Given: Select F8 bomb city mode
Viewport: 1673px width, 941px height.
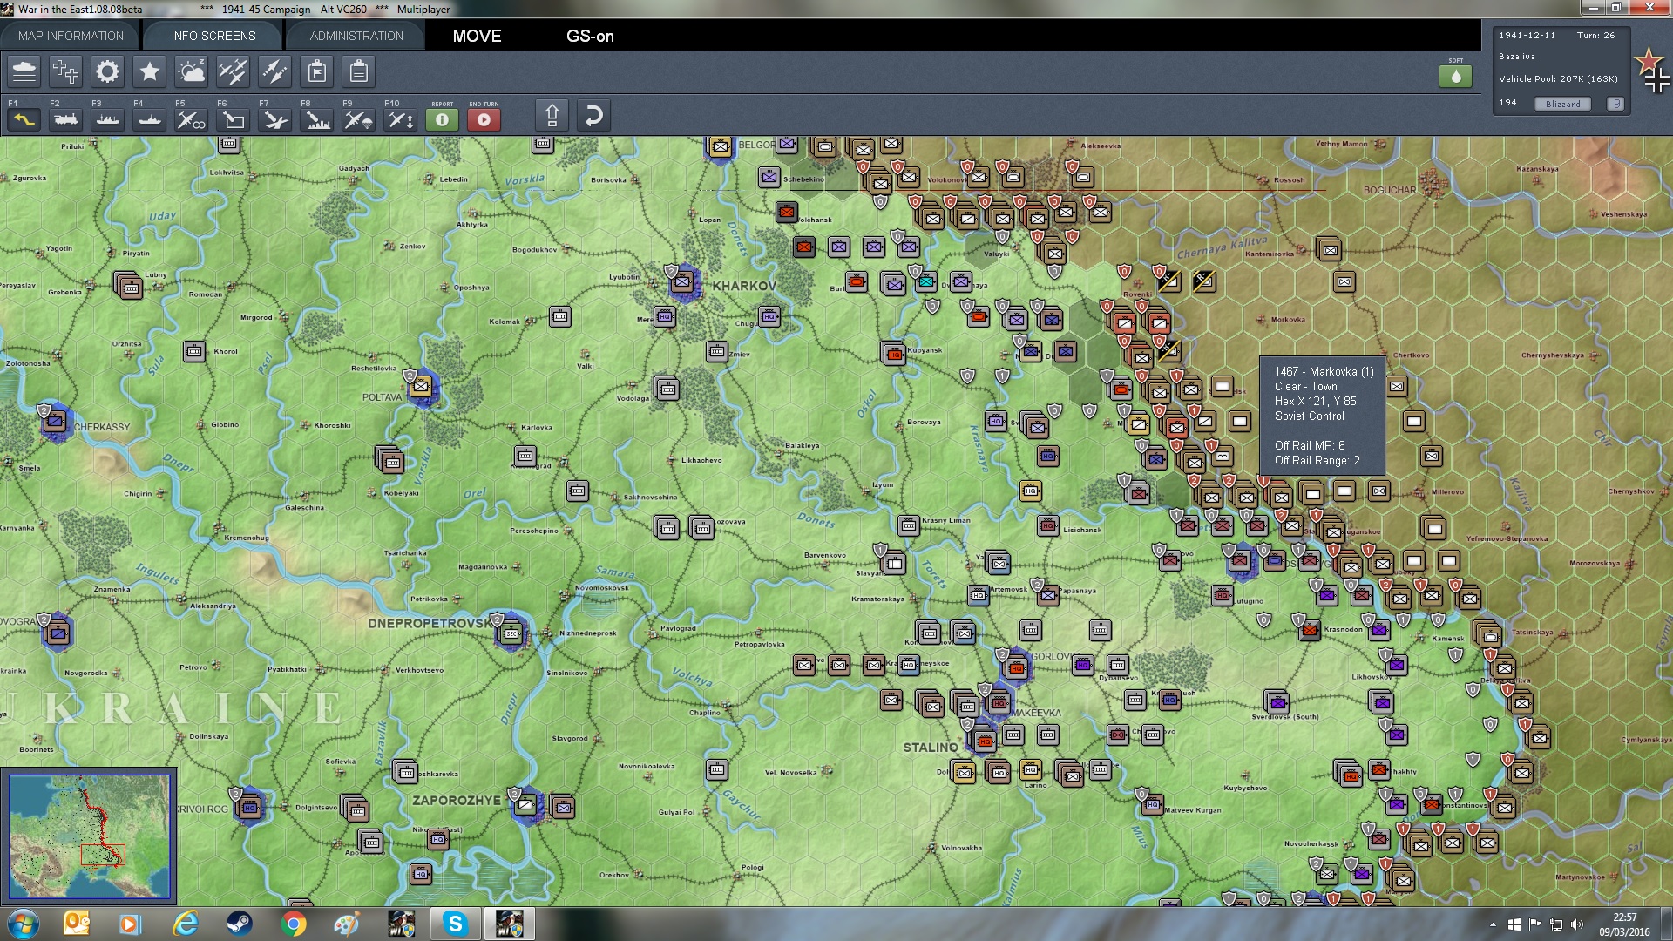Looking at the screenshot, I should [x=316, y=119].
